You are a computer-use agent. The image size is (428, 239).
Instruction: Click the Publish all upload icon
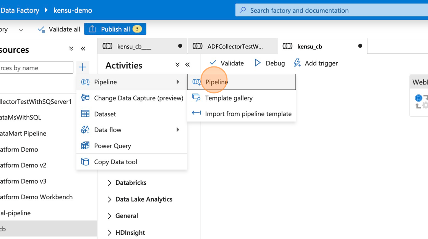92,29
